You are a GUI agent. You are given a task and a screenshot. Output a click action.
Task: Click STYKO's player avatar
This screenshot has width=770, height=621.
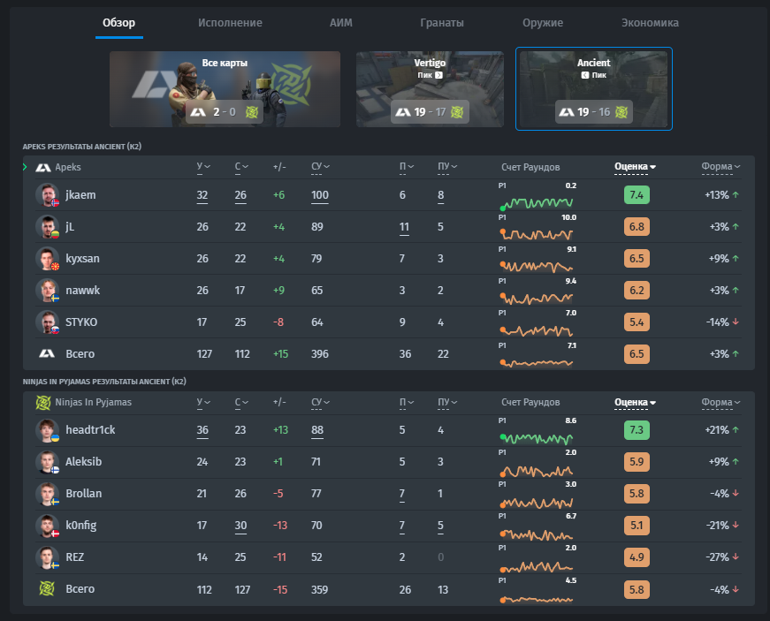pos(47,322)
